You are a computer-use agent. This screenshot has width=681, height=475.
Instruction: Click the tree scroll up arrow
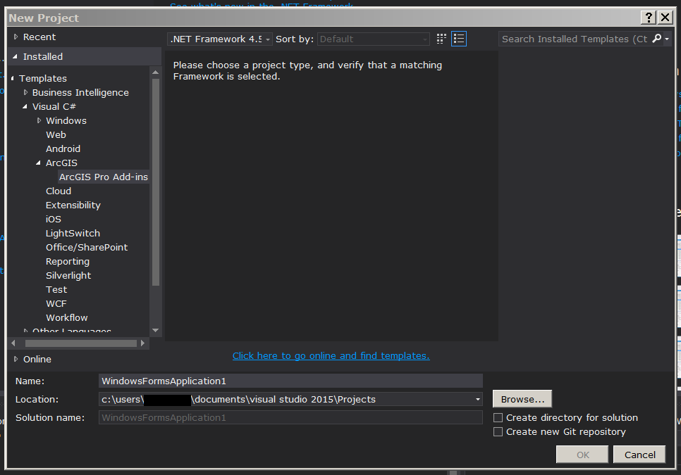(x=156, y=72)
